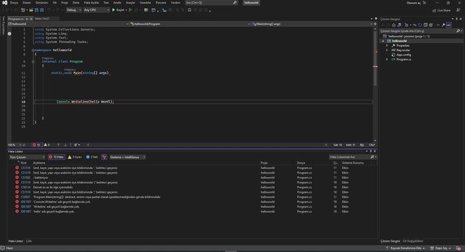465x252 pixels.
Task: Toggle Show All Files in Solution Explorer
Action: pos(431,25)
